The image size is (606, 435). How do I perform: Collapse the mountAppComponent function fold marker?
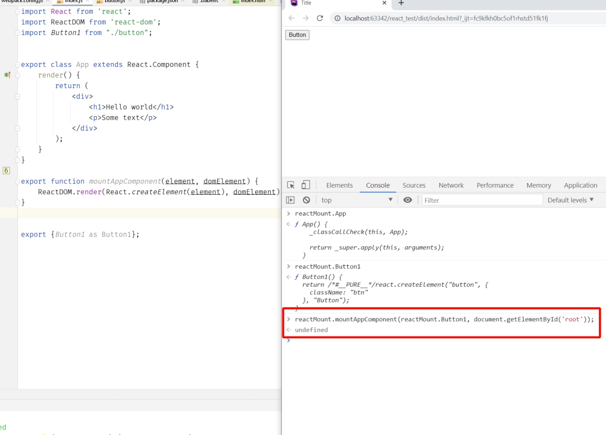pos(18,181)
